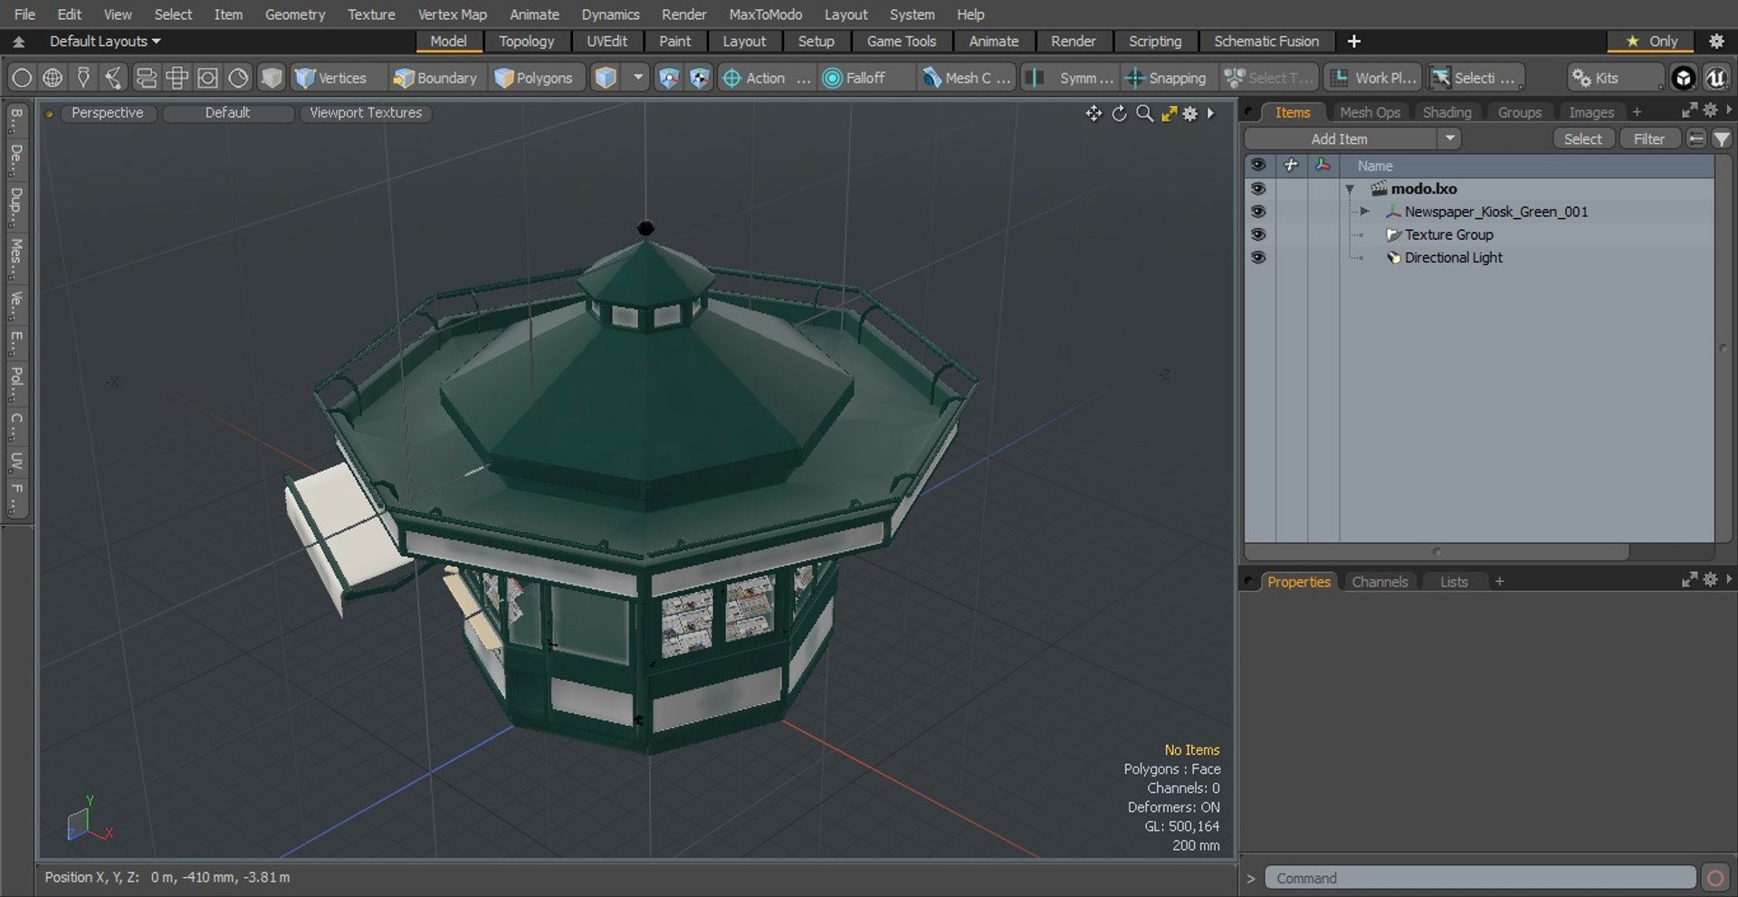This screenshot has width=1738, height=897.
Task: Open the MaxToModo menu
Action: point(766,14)
